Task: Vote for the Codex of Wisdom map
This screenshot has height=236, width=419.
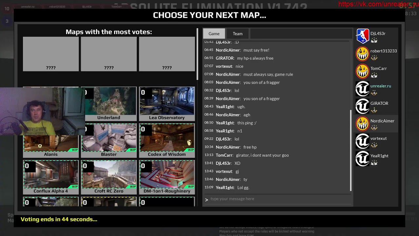Action: [167, 140]
